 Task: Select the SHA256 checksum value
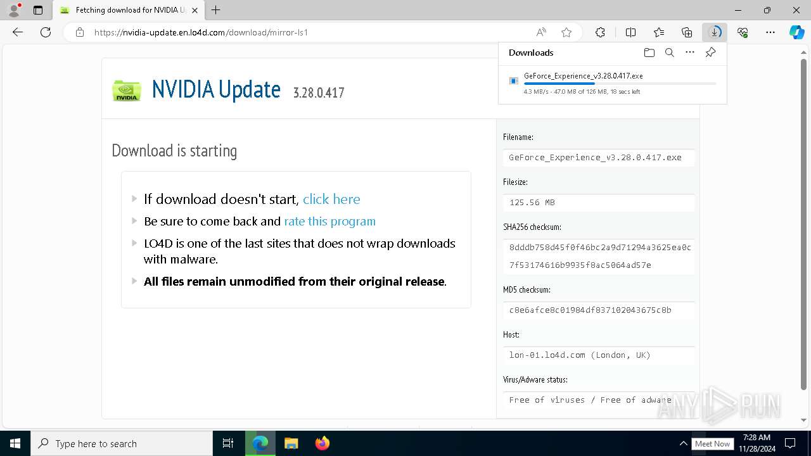pos(599,256)
